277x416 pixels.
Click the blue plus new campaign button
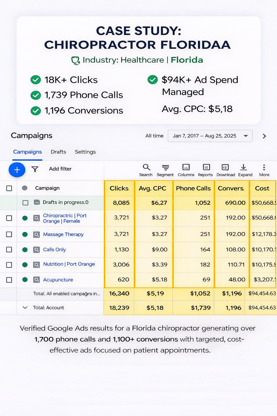click(x=17, y=170)
